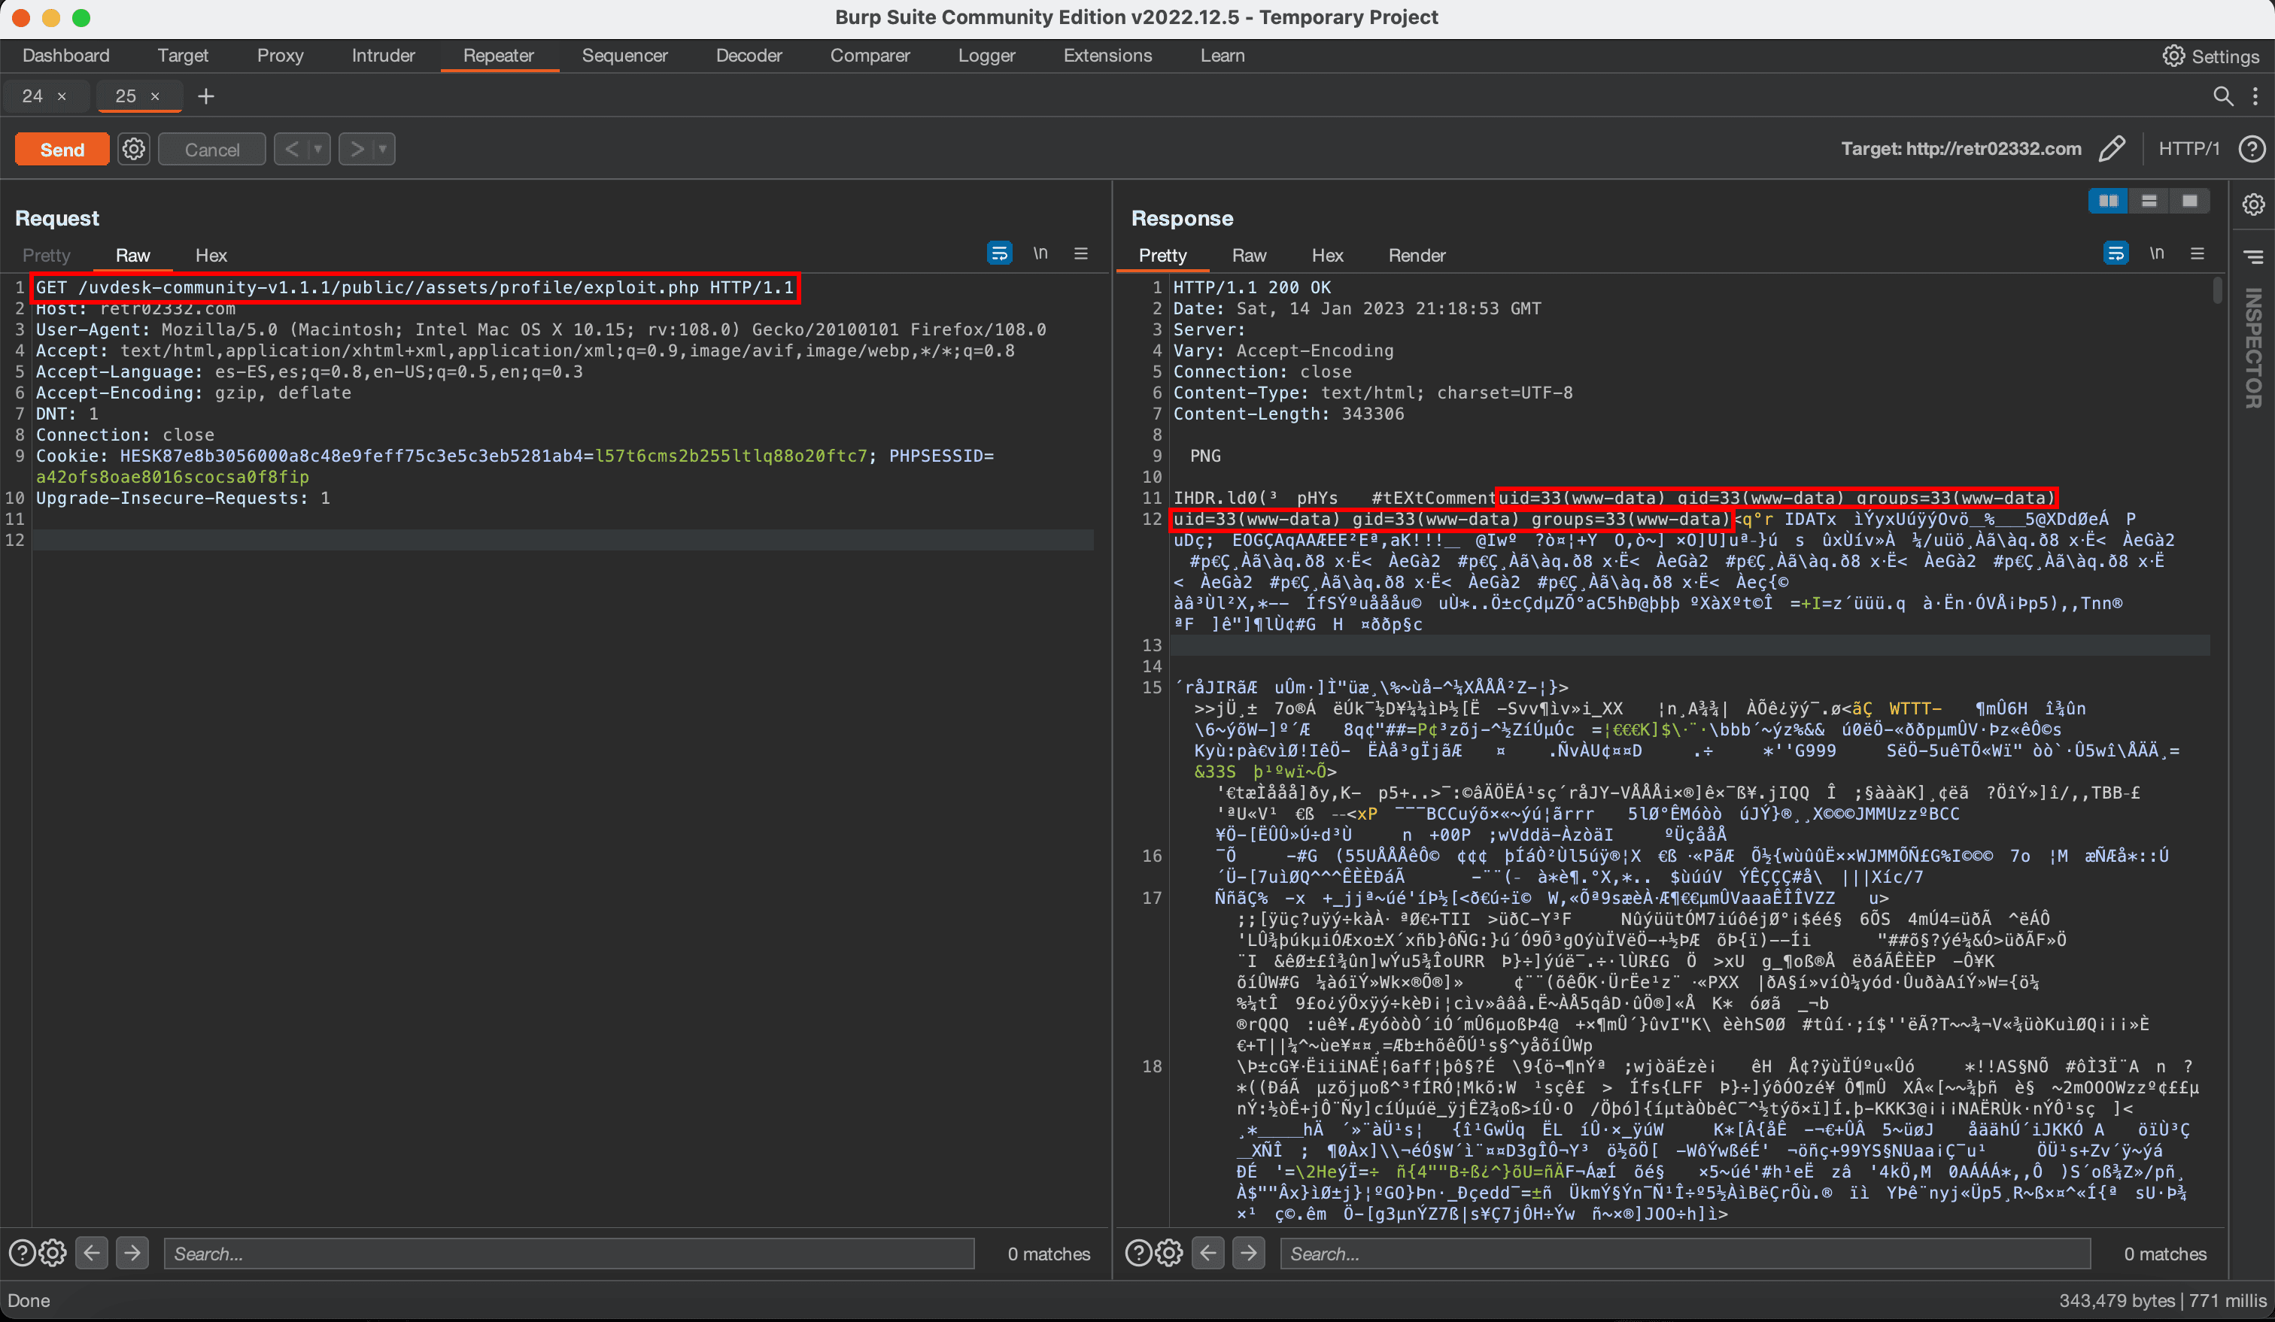Open Repeater send settings gear

[x=134, y=149]
